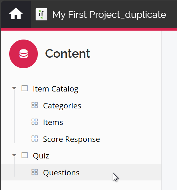Image resolution: width=177 pixels, height=190 pixels.
Task: Go to the Home screen icon
Action: pyautogui.click(x=16, y=14)
